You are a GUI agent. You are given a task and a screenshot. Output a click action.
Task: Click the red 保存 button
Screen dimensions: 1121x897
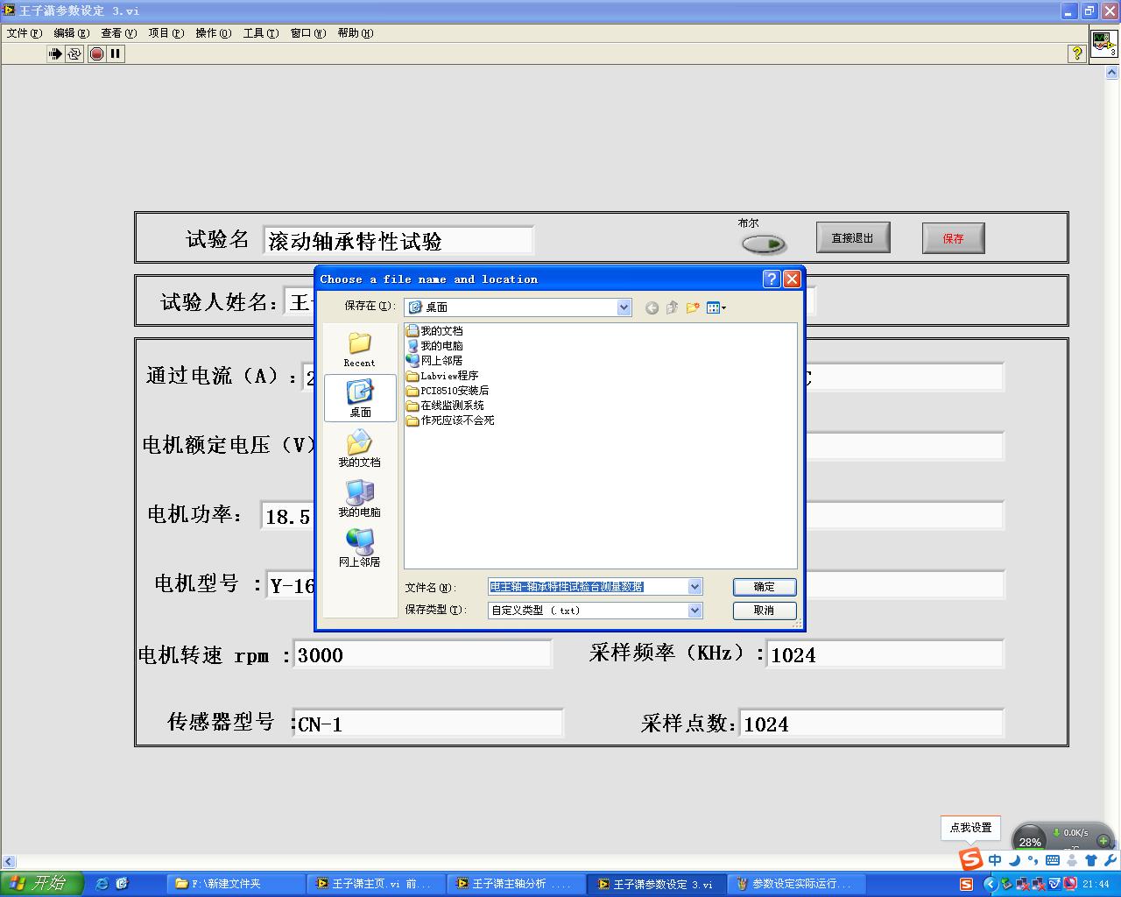[953, 238]
